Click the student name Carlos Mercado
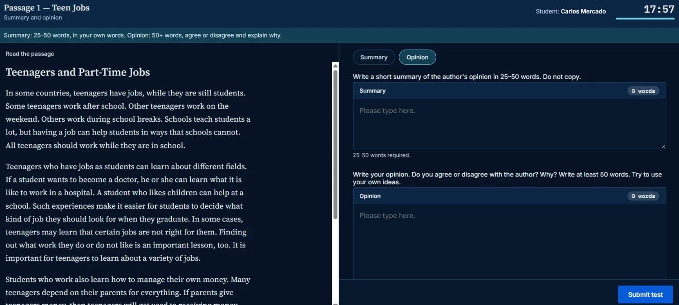679x305 pixels. [x=583, y=11]
